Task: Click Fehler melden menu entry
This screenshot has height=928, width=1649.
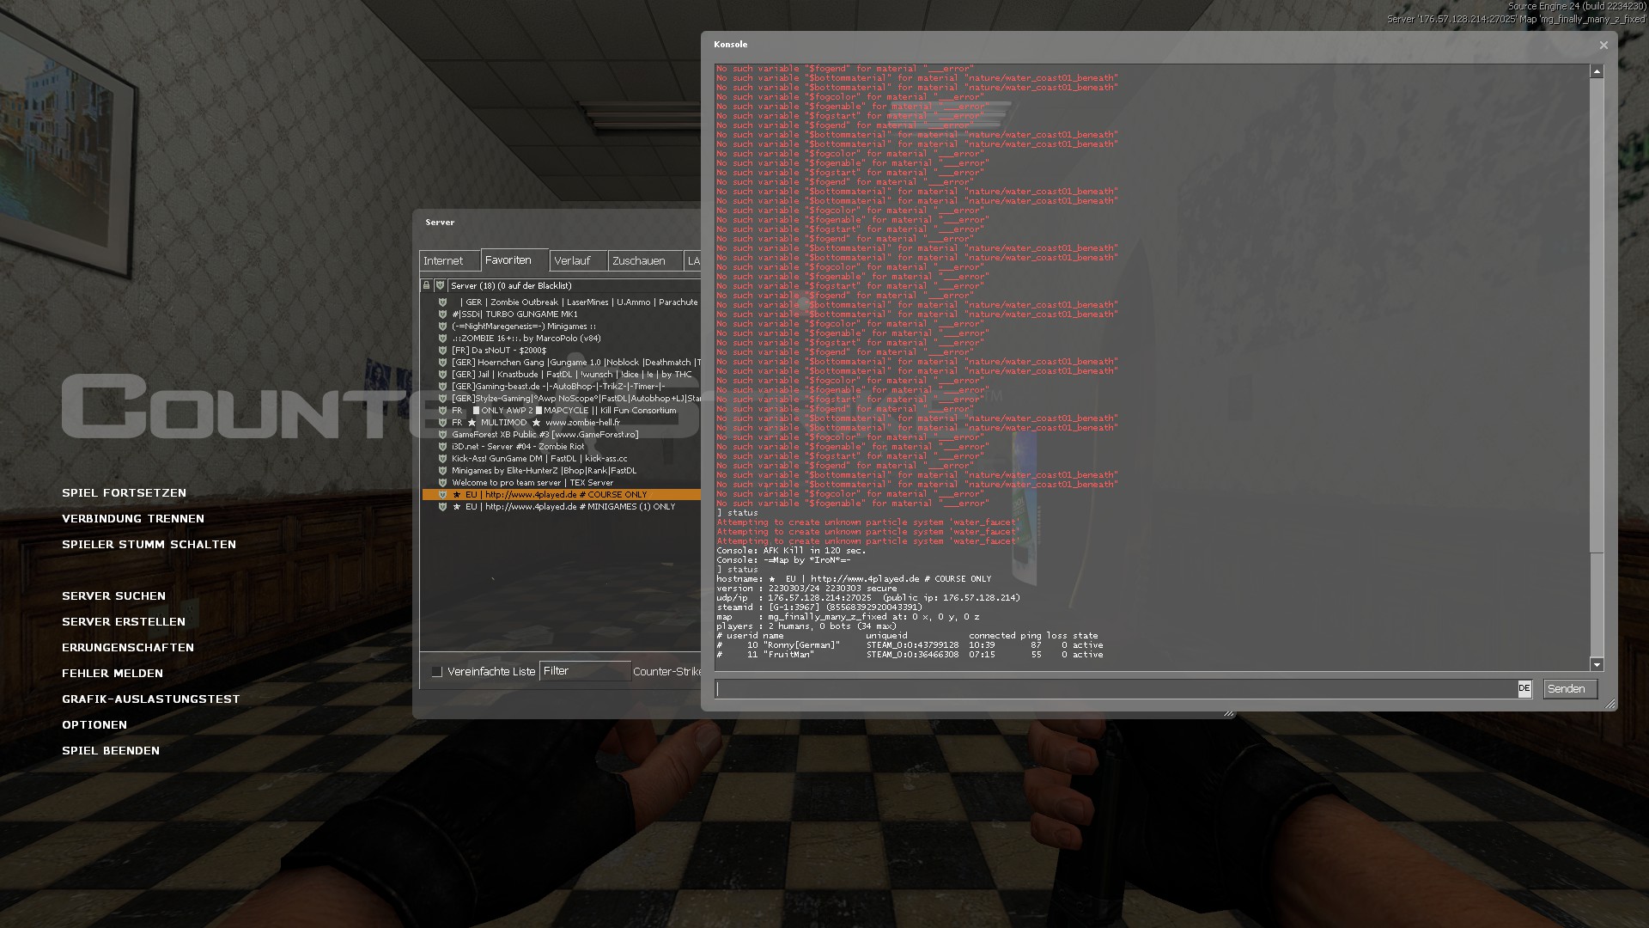Action: pos(113,674)
